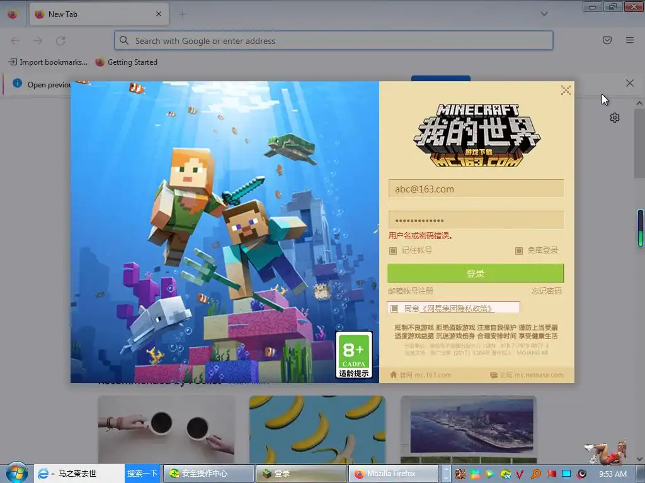Image resolution: width=645 pixels, height=483 pixels.
Task: Open the Firefox list all tabs dropdown
Action: [544, 14]
